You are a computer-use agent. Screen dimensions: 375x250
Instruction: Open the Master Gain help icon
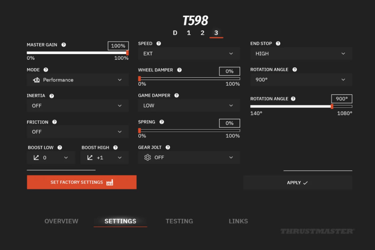tap(63, 45)
